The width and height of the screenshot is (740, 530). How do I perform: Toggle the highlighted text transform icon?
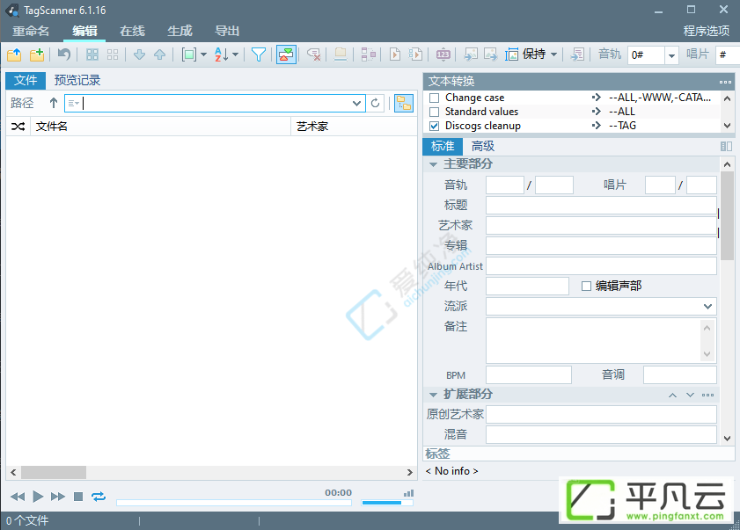coord(286,54)
